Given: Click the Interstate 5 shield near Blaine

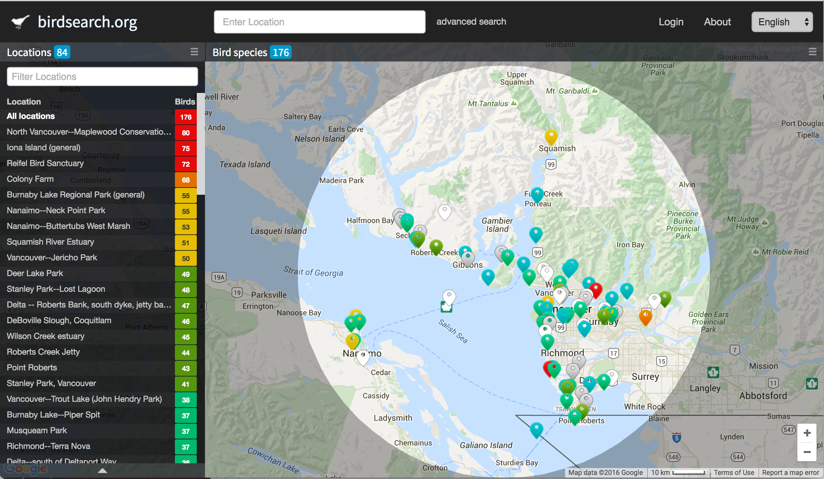Looking at the screenshot, I should (x=676, y=438).
